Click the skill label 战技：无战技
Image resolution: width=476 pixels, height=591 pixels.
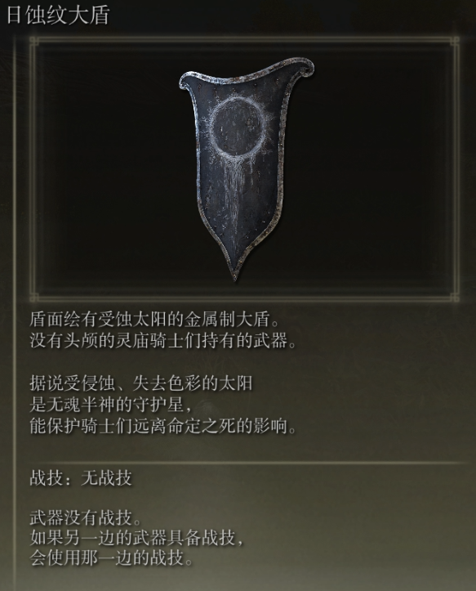(x=81, y=479)
